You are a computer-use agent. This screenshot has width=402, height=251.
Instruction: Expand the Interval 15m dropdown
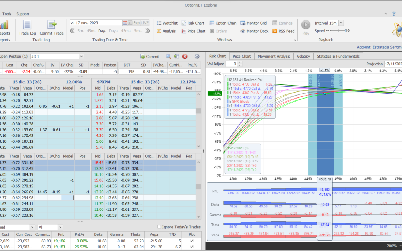pos(341,23)
